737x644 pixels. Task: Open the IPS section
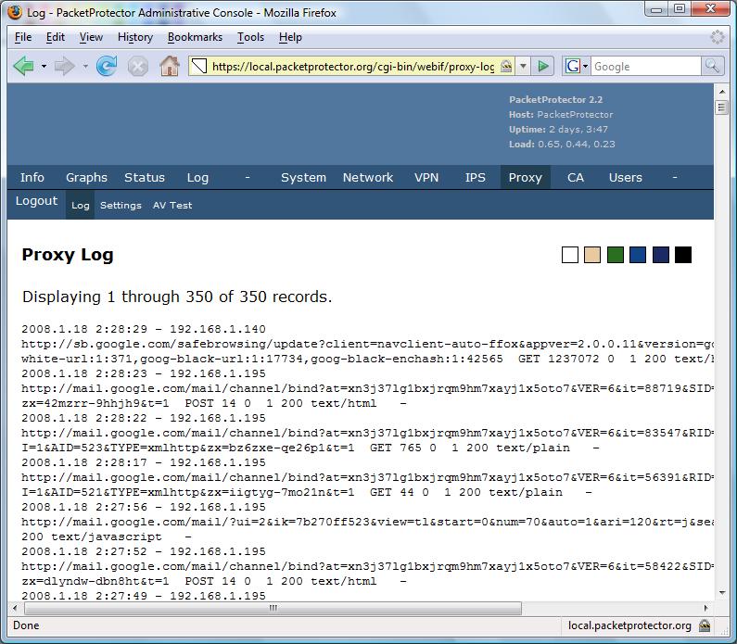tap(476, 178)
